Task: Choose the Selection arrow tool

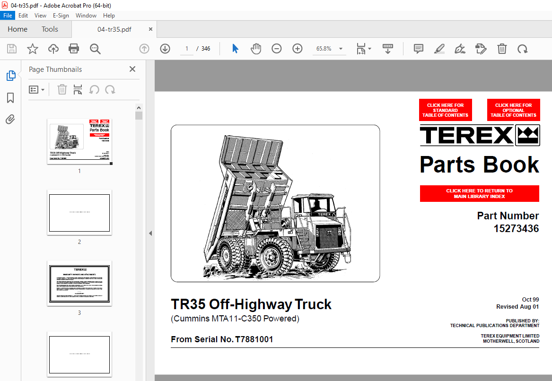Action: point(235,49)
